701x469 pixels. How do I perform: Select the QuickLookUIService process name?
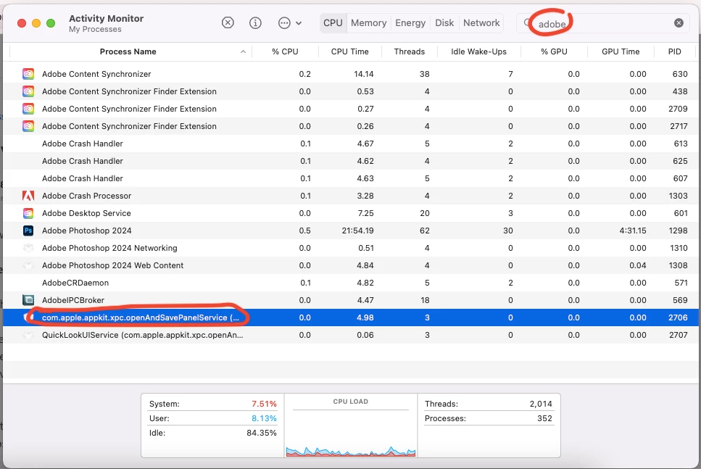point(143,335)
